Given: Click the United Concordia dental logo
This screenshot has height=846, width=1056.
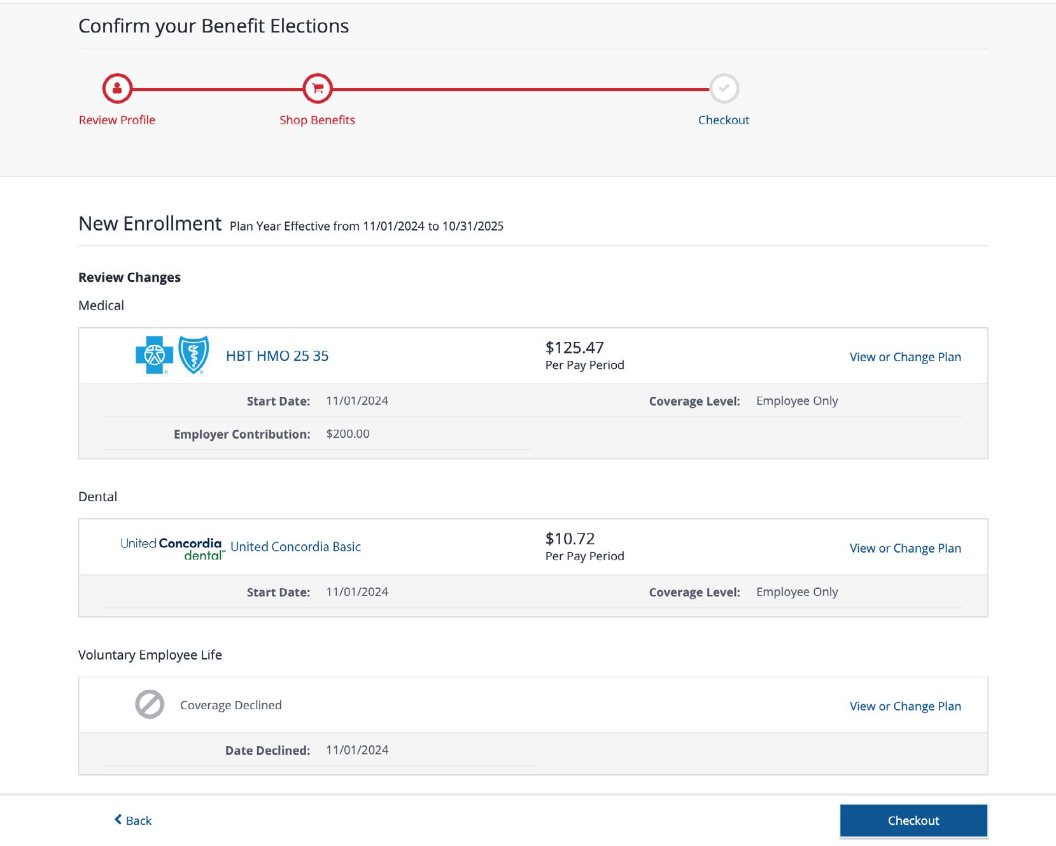Looking at the screenshot, I should 172,548.
